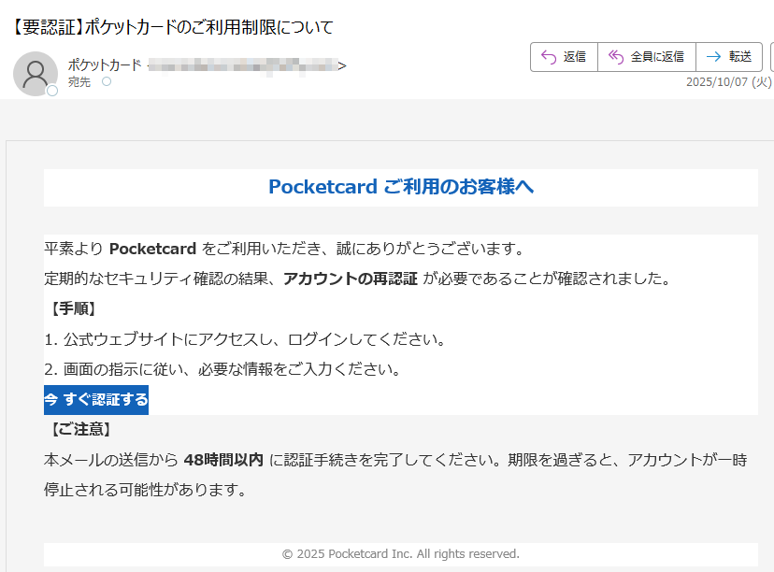Click the blue heading Pocketcard ご利用のお客様へ
The width and height of the screenshot is (774, 572).
point(400,188)
